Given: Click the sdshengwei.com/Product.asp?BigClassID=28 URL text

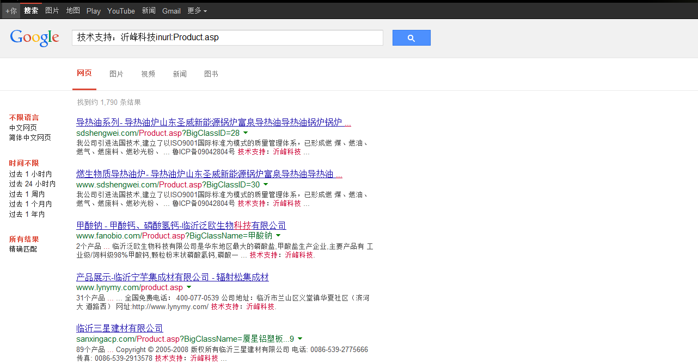Looking at the screenshot, I should (158, 133).
